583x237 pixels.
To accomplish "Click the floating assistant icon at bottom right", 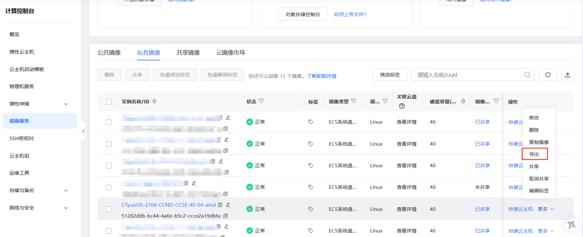I will (571, 225).
